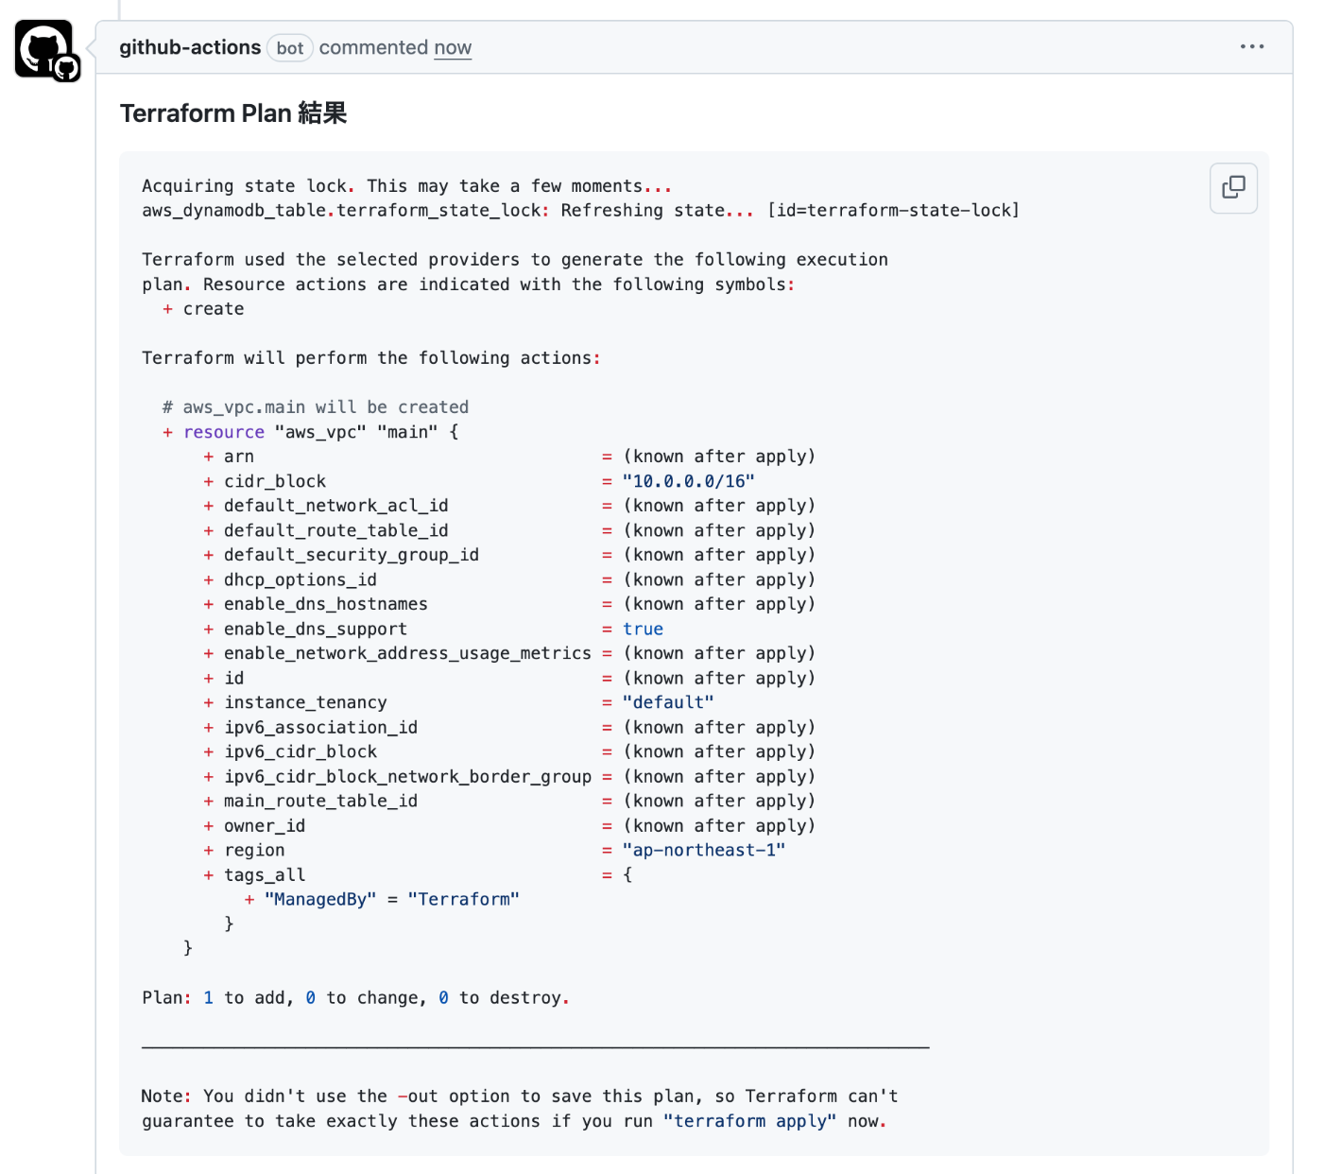This screenshot has height=1174, width=1323.
Task: Click the "now" comment timestamp link
Action: click(453, 48)
